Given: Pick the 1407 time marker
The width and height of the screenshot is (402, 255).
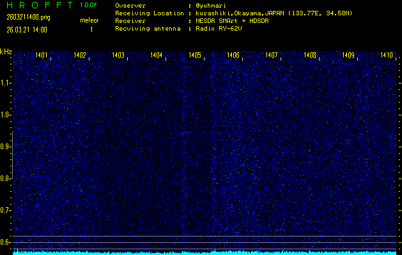Looking at the screenshot, I should pos(272,55).
